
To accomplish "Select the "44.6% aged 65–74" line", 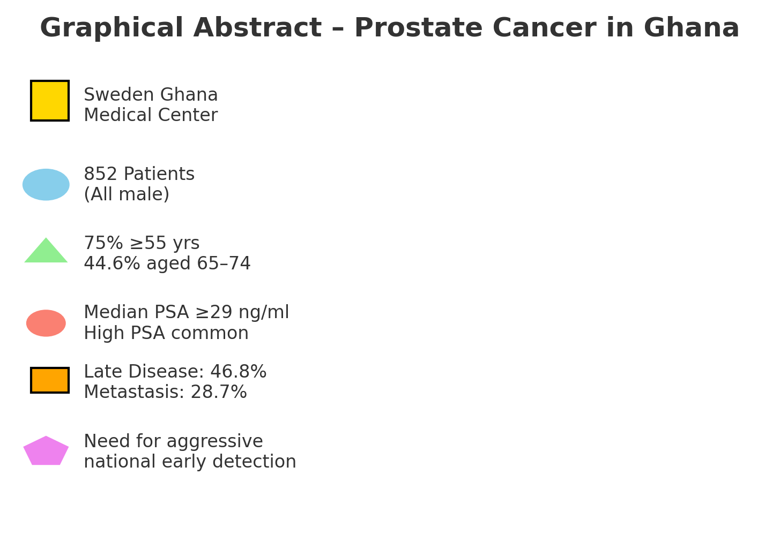I will tap(167, 264).
